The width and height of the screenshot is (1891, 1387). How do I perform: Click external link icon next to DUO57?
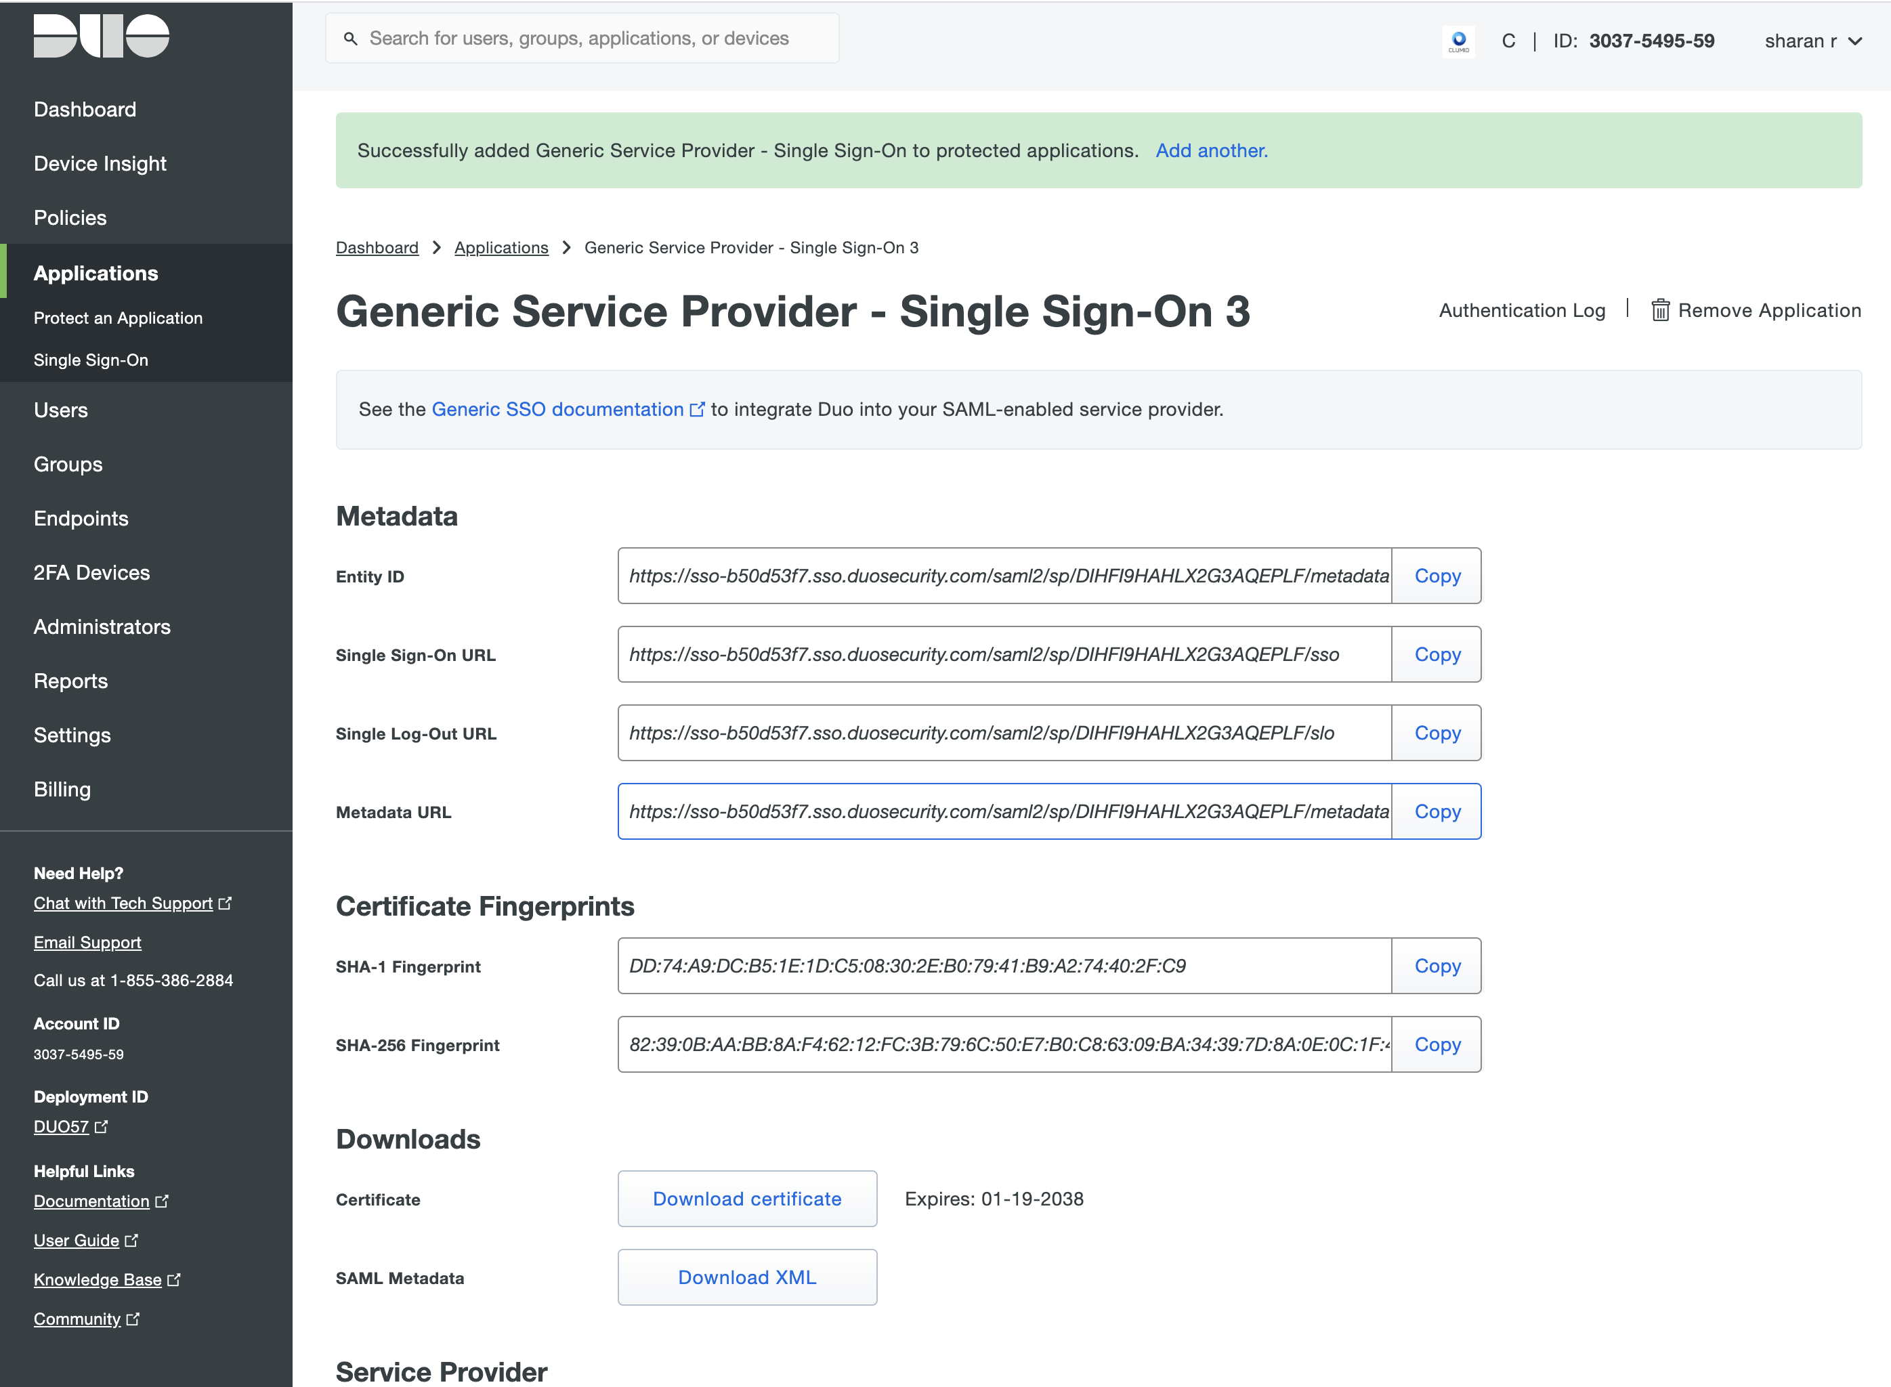(102, 1127)
